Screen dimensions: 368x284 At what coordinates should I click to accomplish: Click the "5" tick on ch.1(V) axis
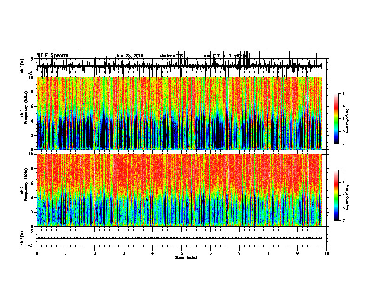(32, 59)
